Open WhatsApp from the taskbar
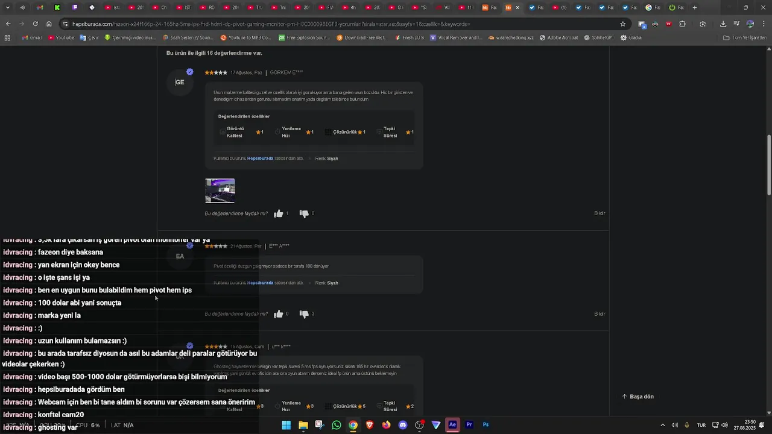The width and height of the screenshot is (772, 434). tap(337, 425)
